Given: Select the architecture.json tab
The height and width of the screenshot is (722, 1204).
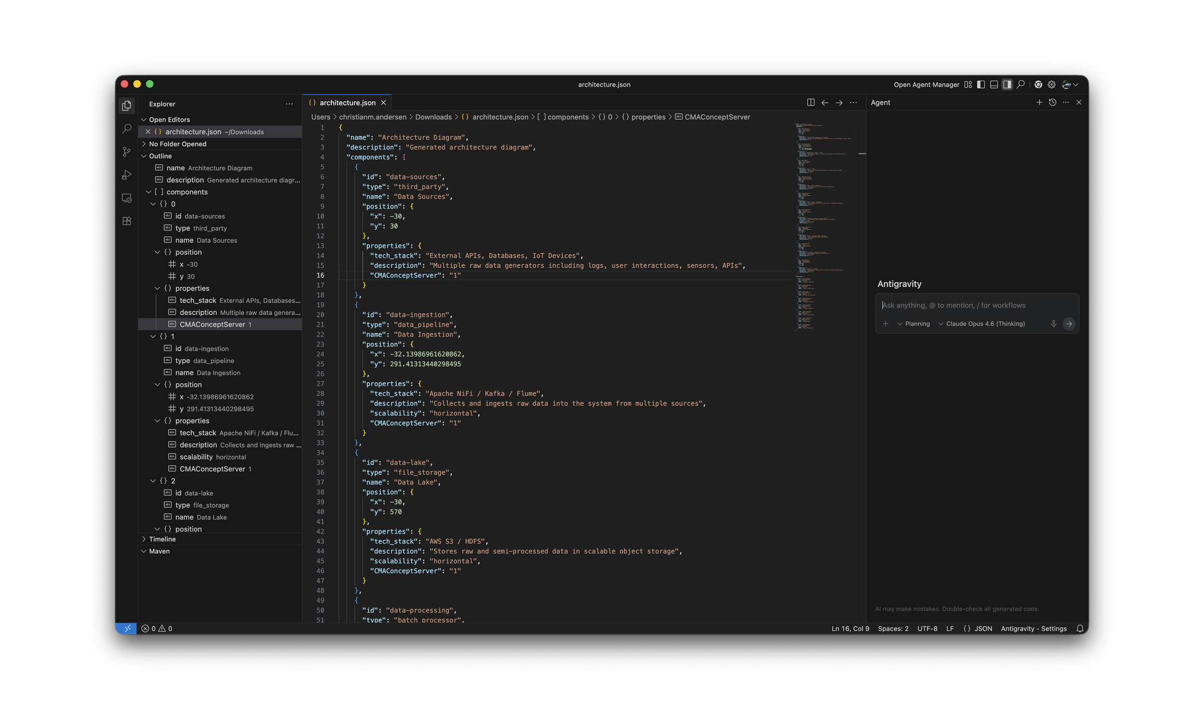Looking at the screenshot, I should click(x=347, y=103).
